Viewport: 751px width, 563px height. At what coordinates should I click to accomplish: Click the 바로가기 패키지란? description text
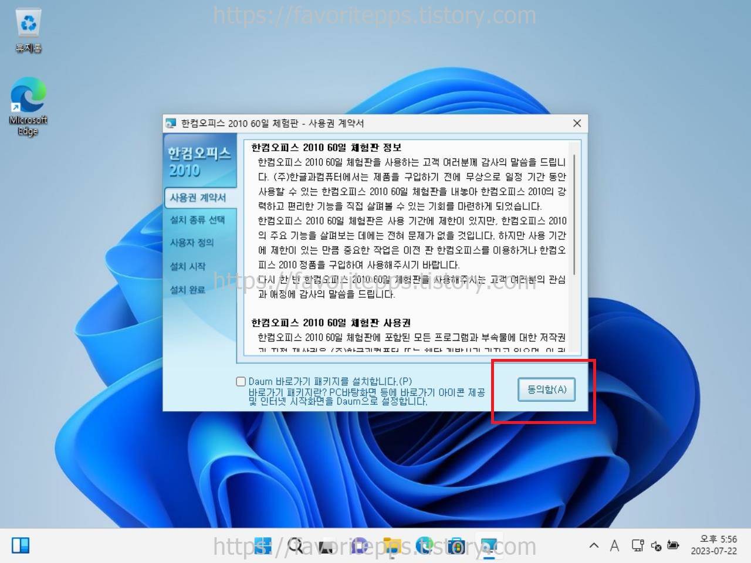pyautogui.click(x=367, y=396)
